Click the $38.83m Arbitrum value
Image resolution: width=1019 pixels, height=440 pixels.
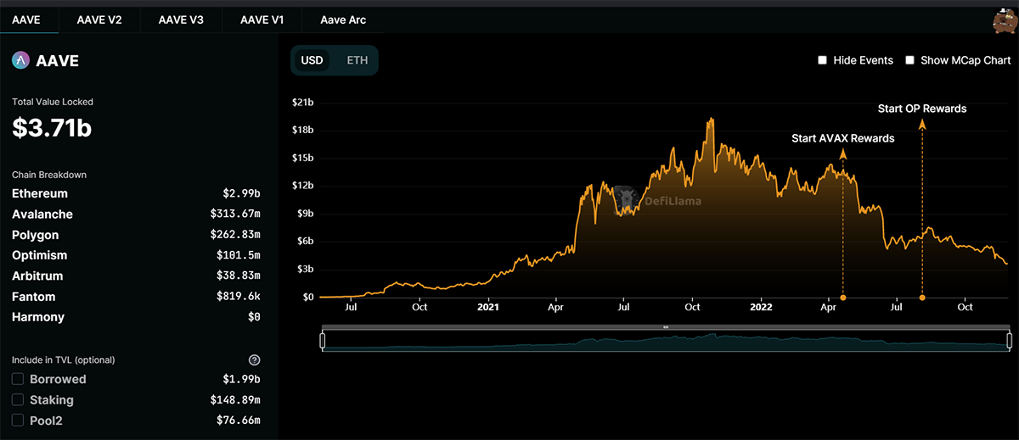point(239,276)
